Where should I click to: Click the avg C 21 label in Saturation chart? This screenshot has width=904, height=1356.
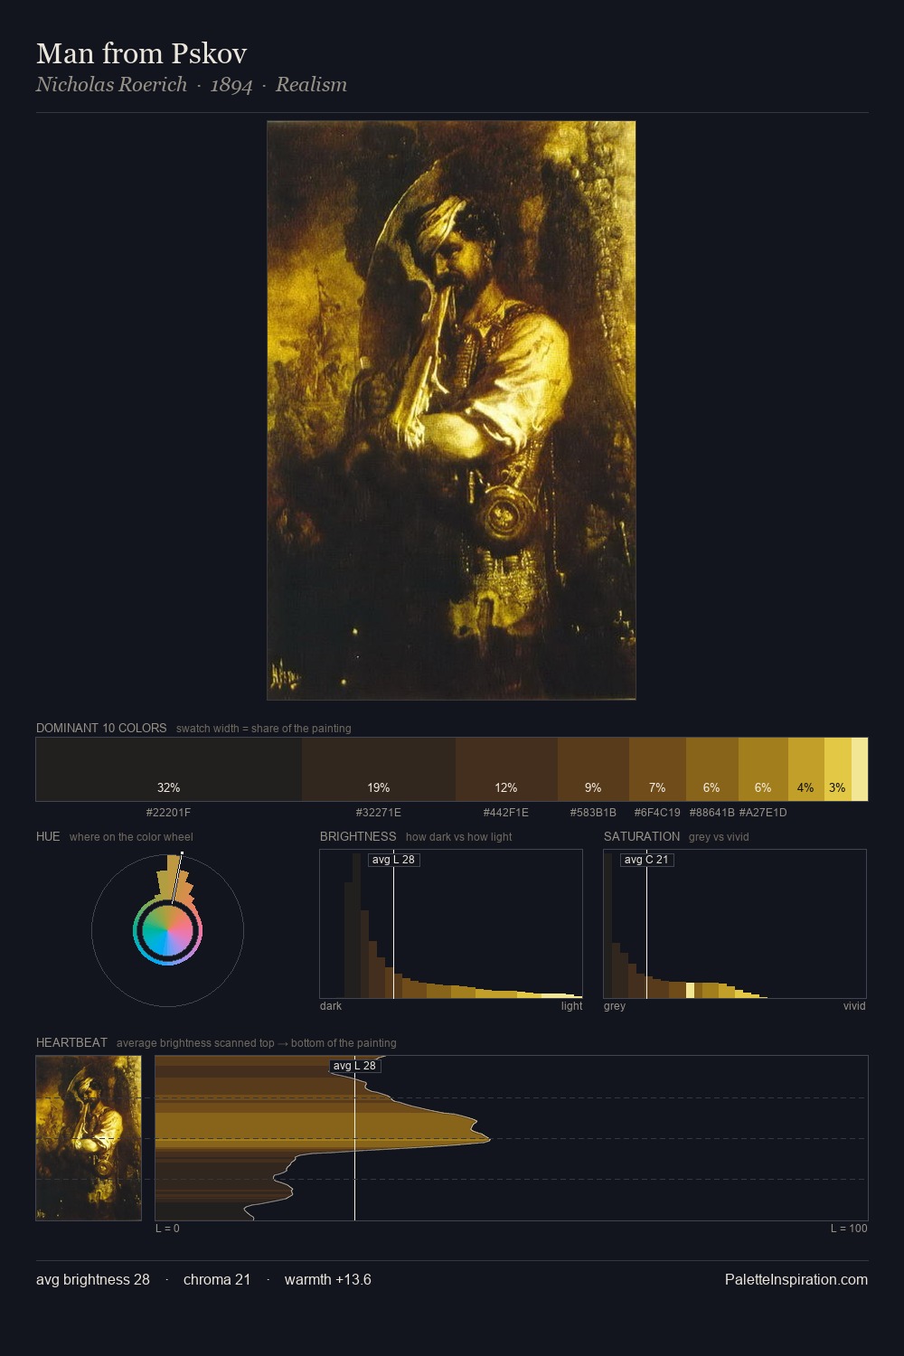646,860
